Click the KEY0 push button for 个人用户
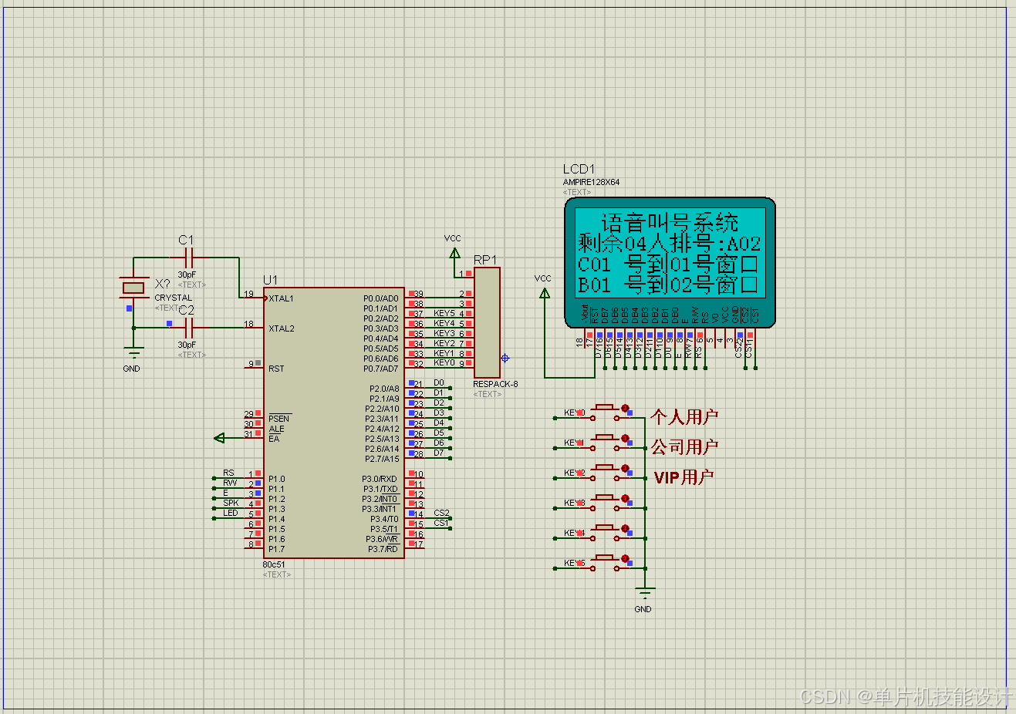 606,413
